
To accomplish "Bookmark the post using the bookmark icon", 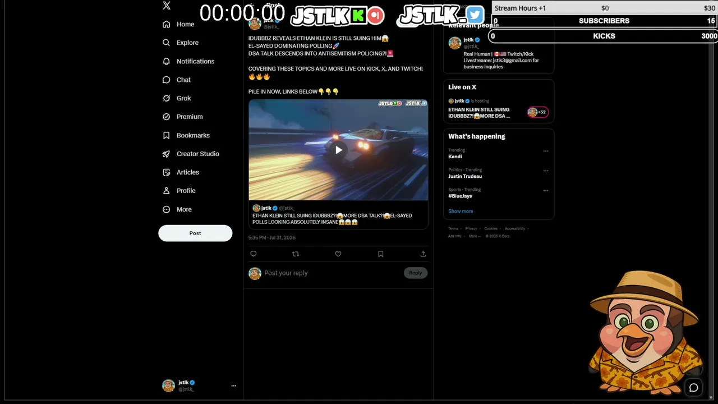I will (x=380, y=254).
